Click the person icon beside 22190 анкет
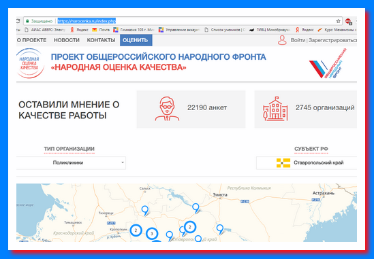374x259 pixels. click(167, 109)
